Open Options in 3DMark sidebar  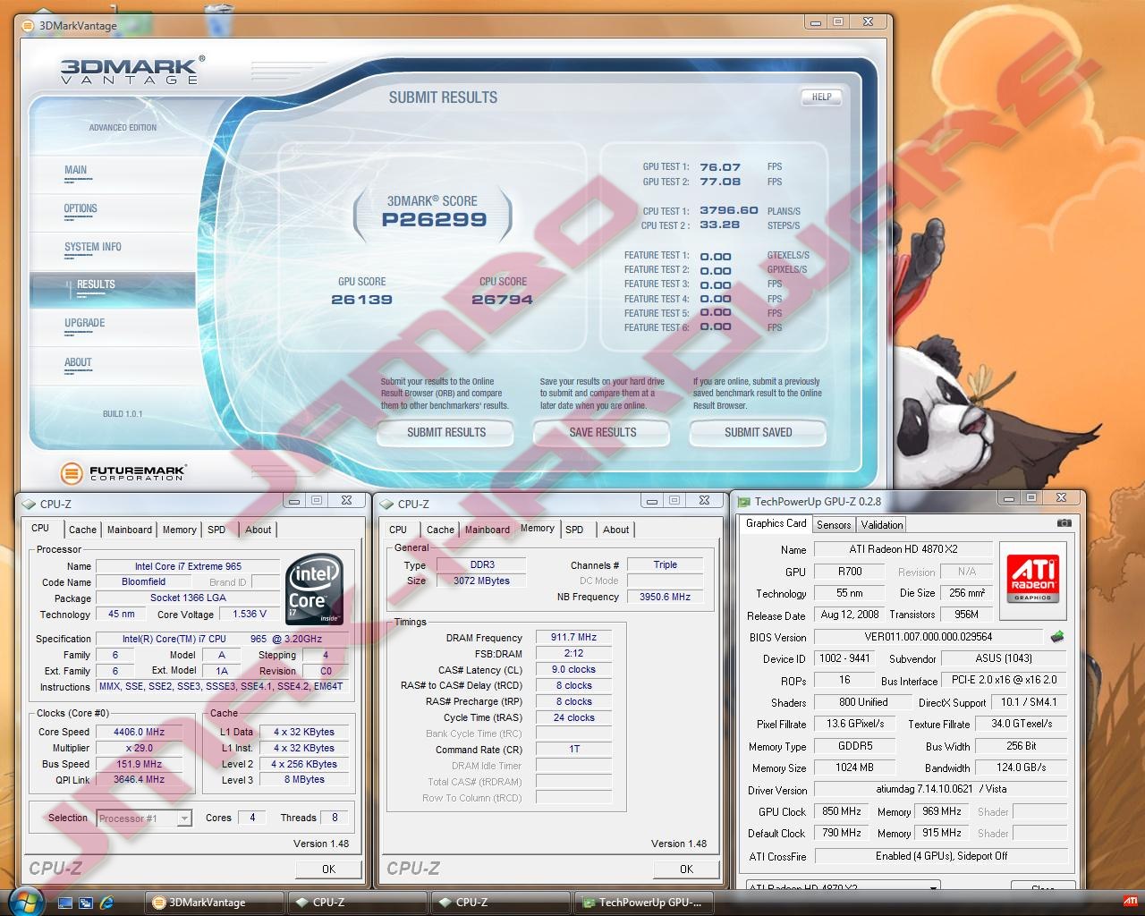tap(81, 208)
